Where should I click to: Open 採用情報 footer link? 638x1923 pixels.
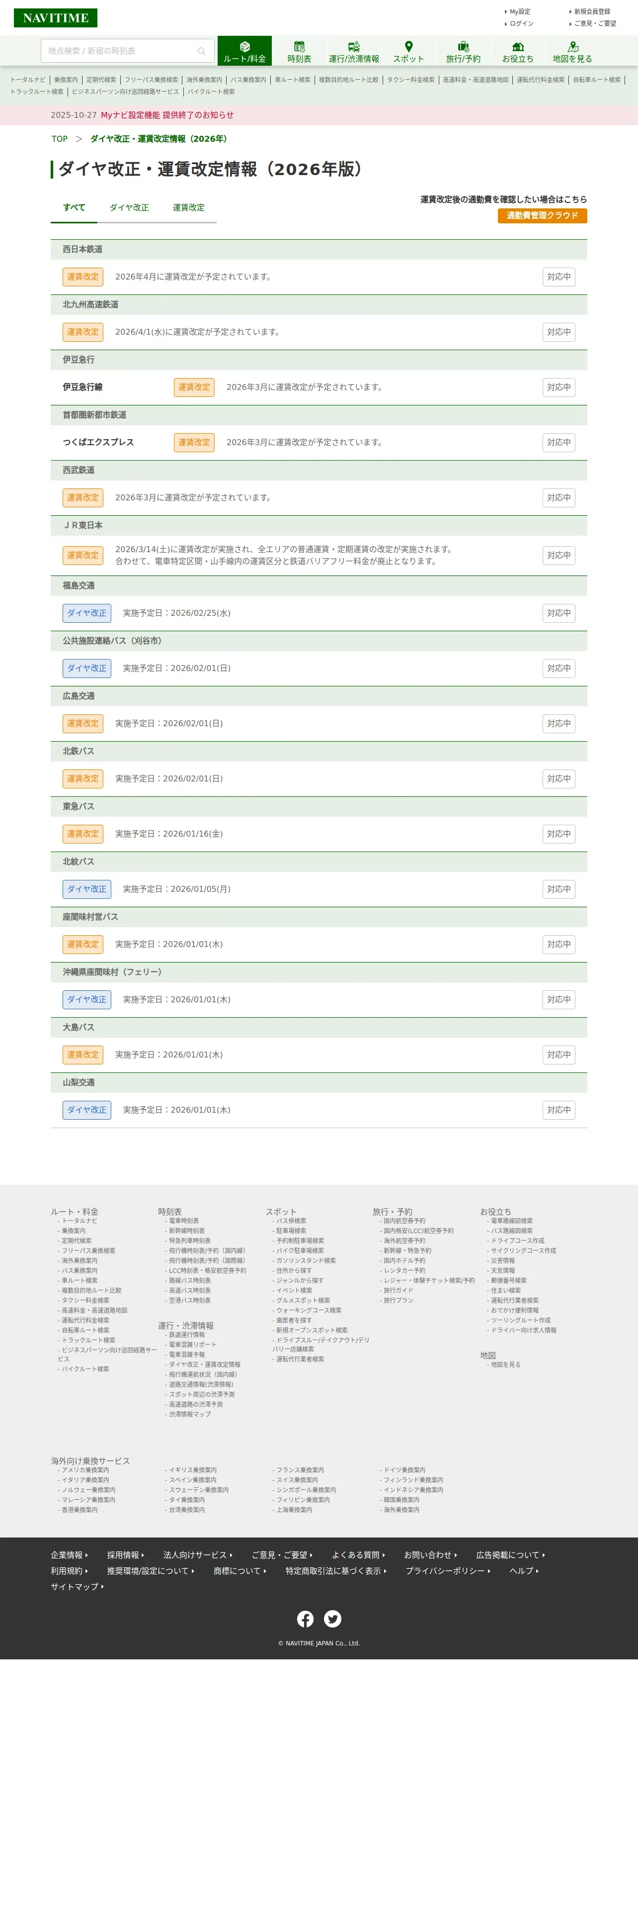pyautogui.click(x=125, y=1555)
